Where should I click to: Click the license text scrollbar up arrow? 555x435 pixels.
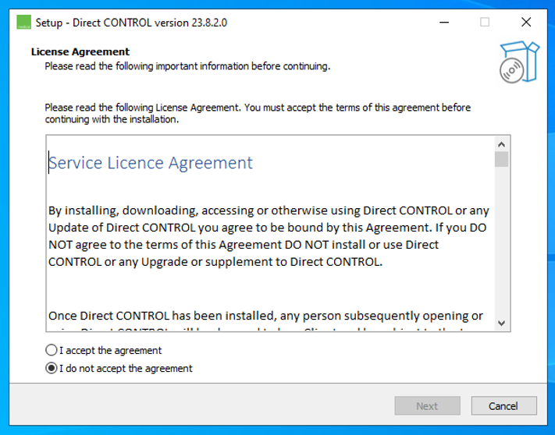[501, 144]
